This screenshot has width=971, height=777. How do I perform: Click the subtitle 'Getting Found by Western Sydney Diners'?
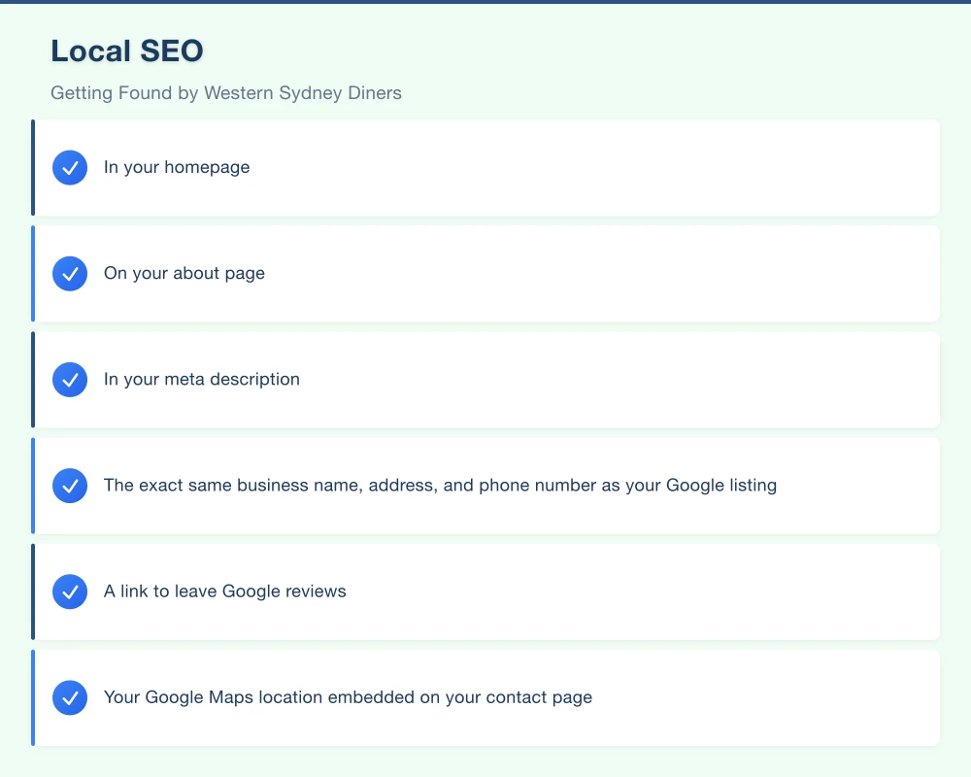pyautogui.click(x=226, y=93)
